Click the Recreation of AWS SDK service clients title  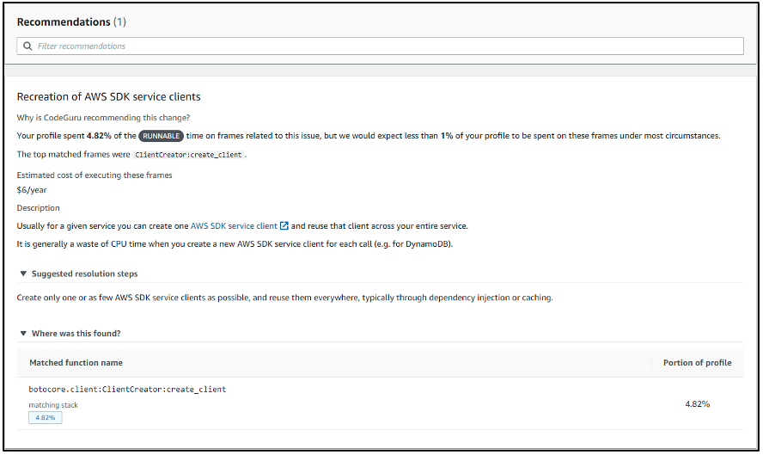(x=108, y=96)
